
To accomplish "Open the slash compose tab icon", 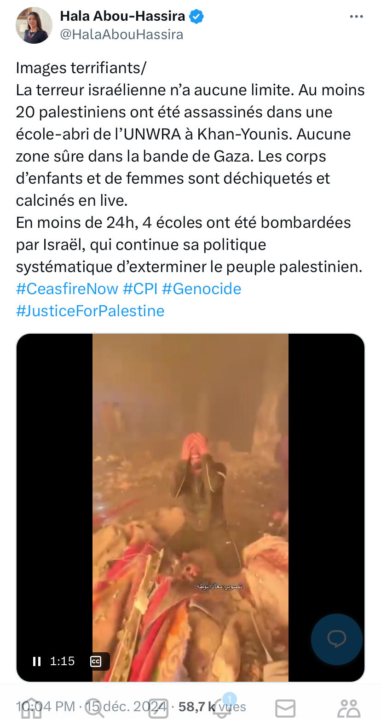I will click(x=158, y=708).
